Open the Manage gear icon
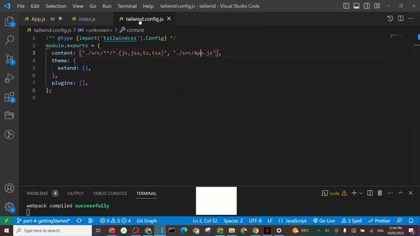The height and width of the screenshot is (236, 420). coord(9,207)
